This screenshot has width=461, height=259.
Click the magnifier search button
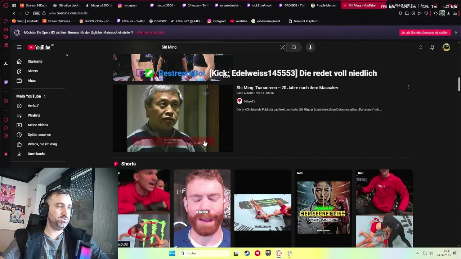point(294,47)
